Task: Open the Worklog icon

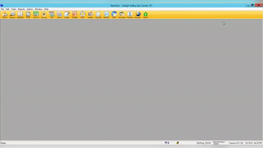Action: pyautogui.click(x=98, y=14)
